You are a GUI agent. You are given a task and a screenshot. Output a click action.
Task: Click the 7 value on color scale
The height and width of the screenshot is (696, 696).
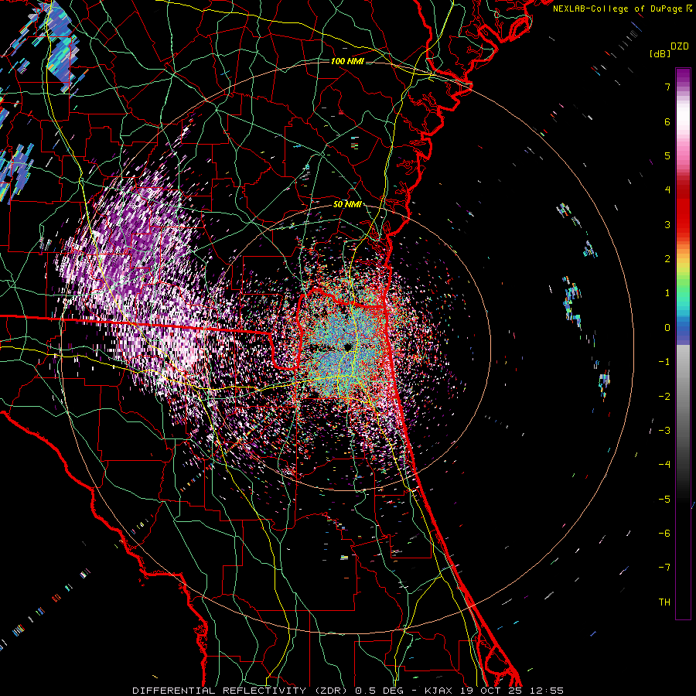pyautogui.click(x=667, y=87)
